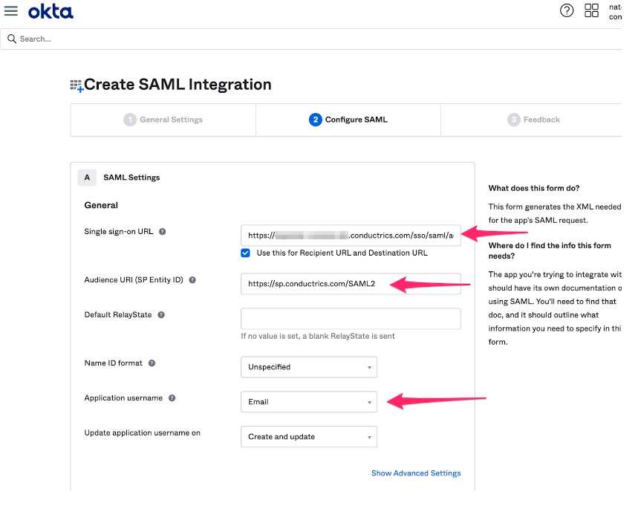Select the Configure SAML step tab

click(348, 120)
